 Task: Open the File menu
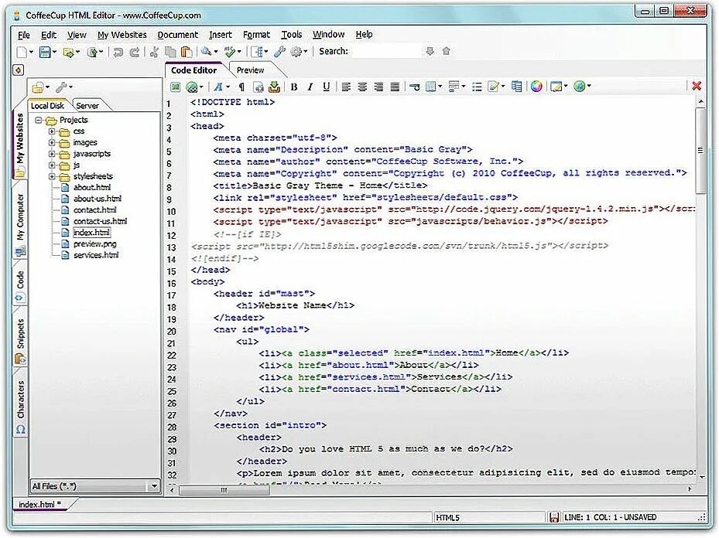click(24, 35)
